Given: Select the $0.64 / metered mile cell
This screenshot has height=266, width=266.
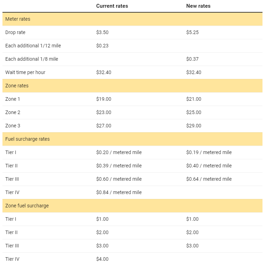Looking at the screenshot, I should click(x=209, y=179).
